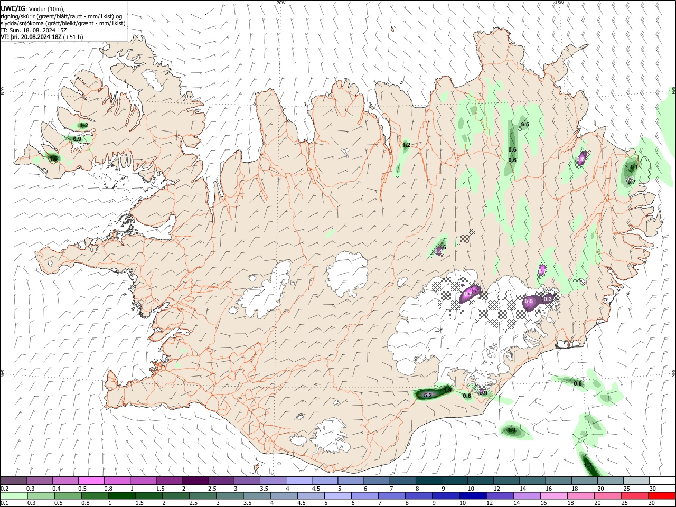Screen dimensions: 676x507
Task: Click the 0.8 value offshore southeast
Action: pos(578,383)
